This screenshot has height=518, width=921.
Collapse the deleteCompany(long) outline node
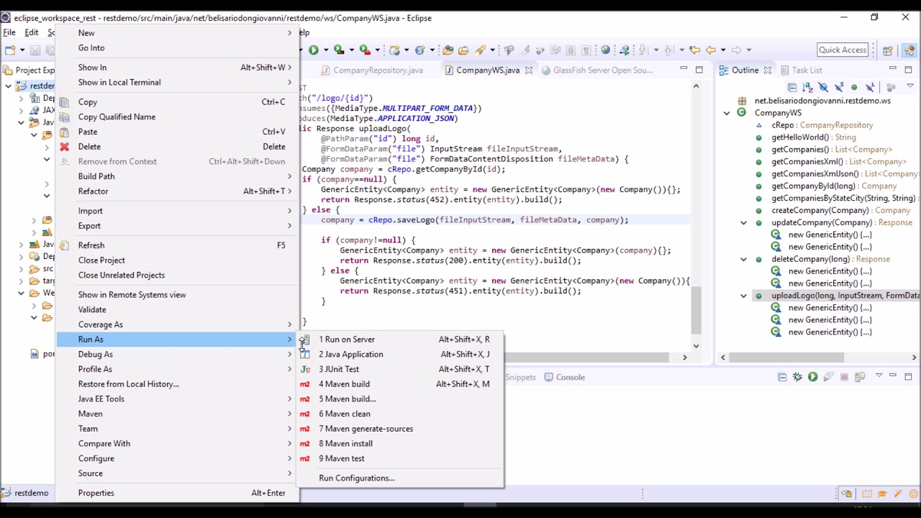[743, 259]
